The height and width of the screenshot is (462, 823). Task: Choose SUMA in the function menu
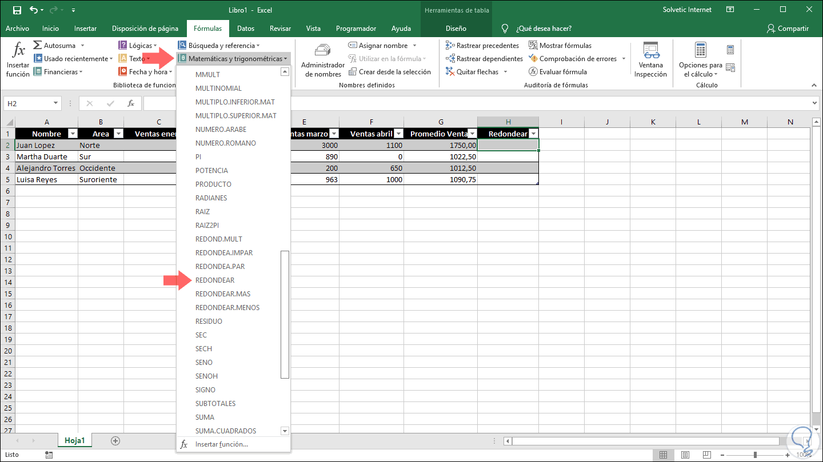(x=205, y=417)
